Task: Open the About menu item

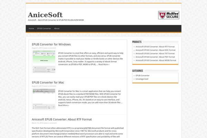Action: [x=57, y=29]
